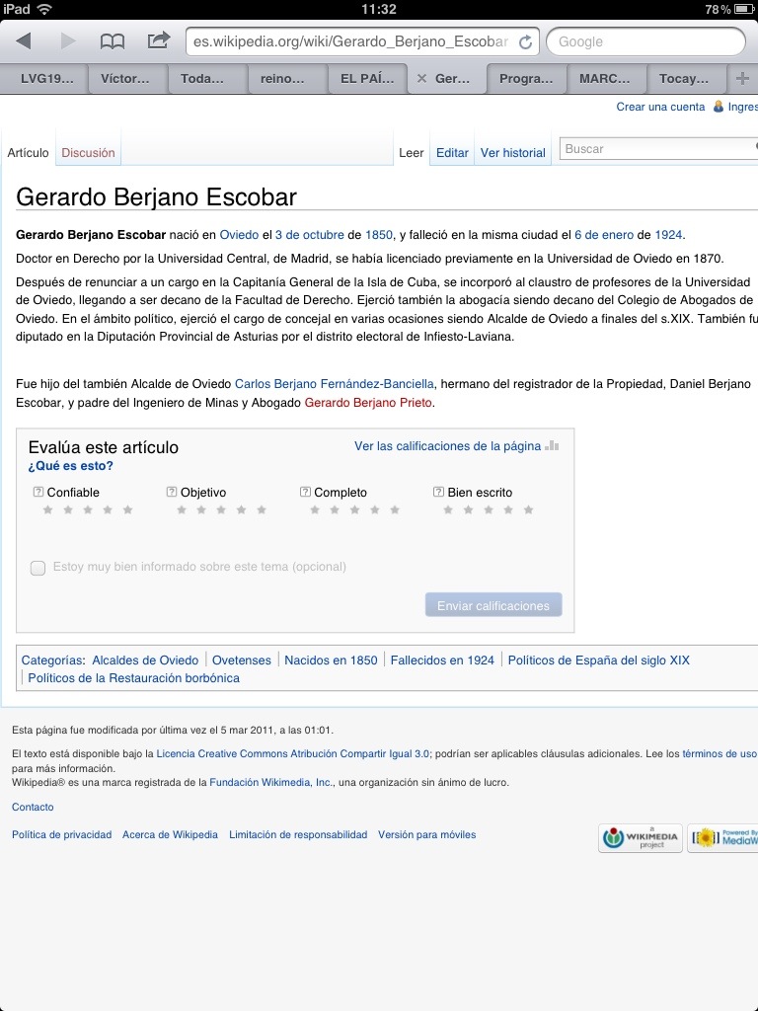Rate 'Confiable' with the fifth star

[x=126, y=510]
